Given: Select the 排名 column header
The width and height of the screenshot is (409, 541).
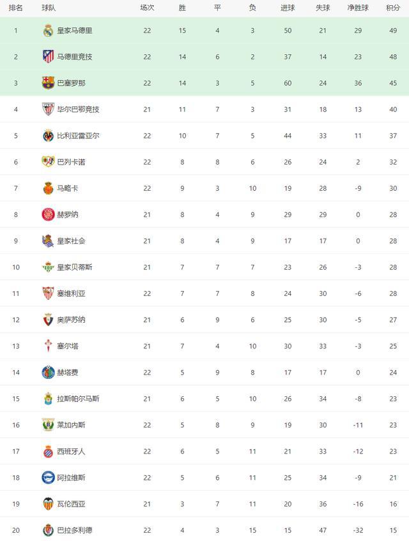Looking at the screenshot, I should 15,8.
